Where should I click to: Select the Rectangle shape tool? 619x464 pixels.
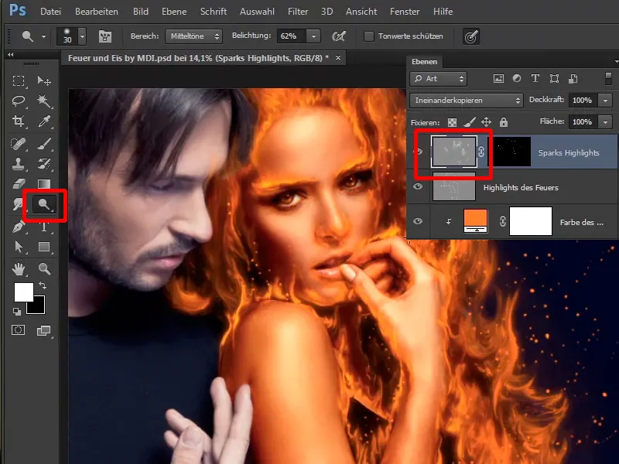click(44, 247)
